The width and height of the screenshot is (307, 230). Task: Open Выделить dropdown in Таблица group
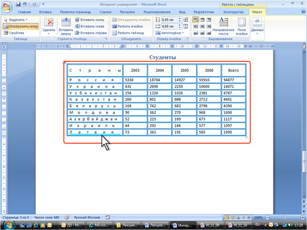coord(16,20)
